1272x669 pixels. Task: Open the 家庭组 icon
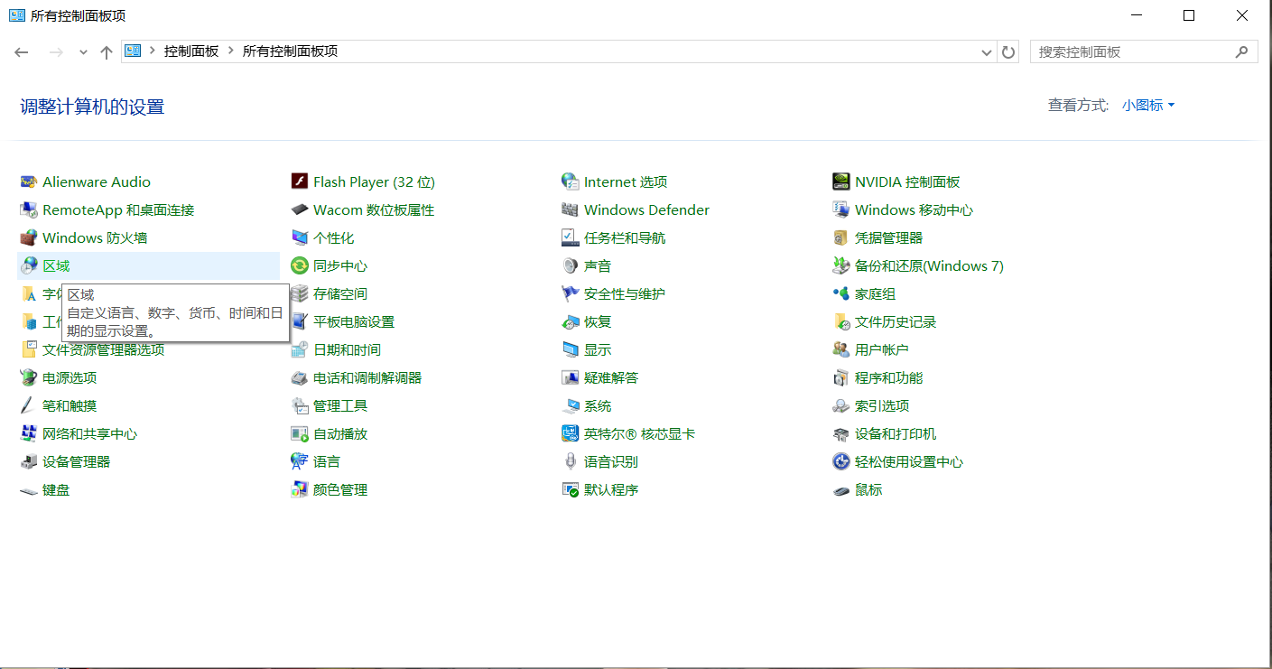point(840,293)
